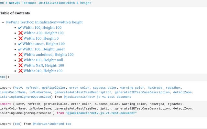Click the toc() cell source code
This screenshot has width=207, height=129.
5,77
